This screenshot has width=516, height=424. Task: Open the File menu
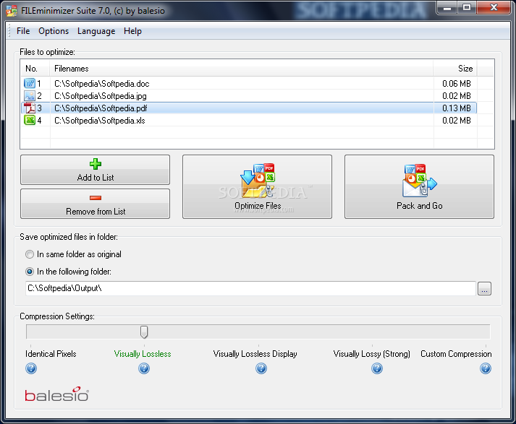click(x=23, y=31)
